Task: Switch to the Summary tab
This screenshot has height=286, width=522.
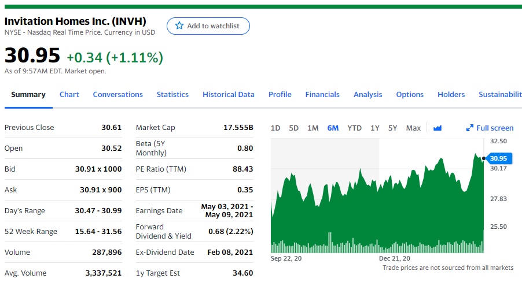Action: coord(28,94)
